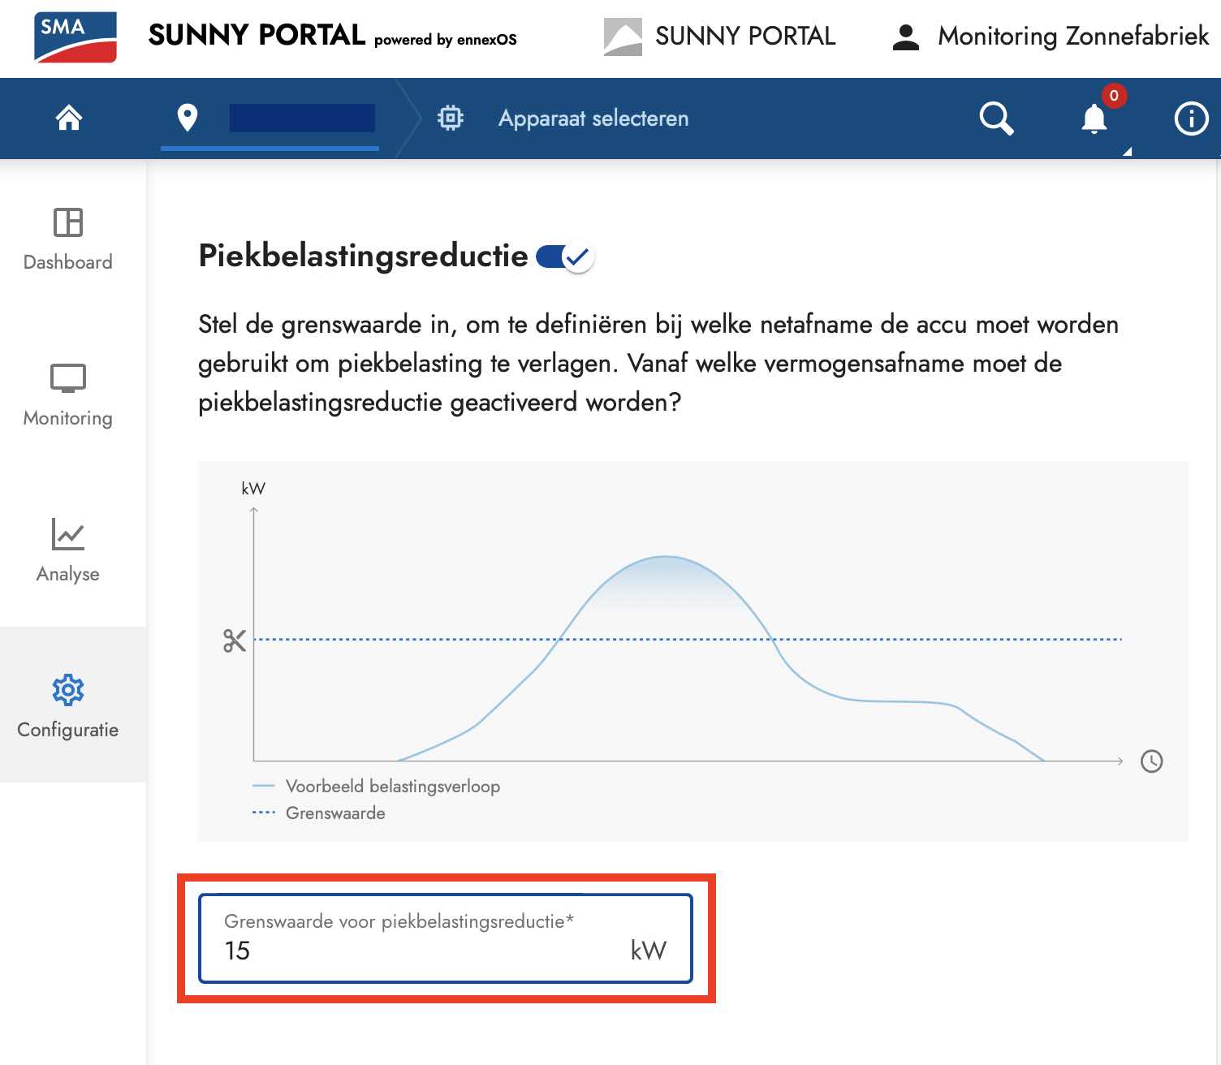Click the Grenswaarde legend entry
1221x1065 pixels.
point(335,813)
